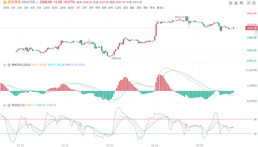The width and height of the screenshot is (258, 147).
Task: Click the 周K weekly timeframe
Action: (132, 8)
